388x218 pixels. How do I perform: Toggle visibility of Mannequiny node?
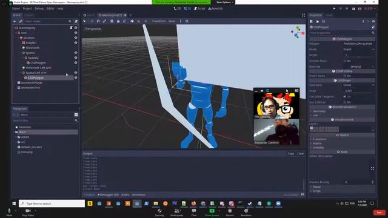click(x=76, y=28)
